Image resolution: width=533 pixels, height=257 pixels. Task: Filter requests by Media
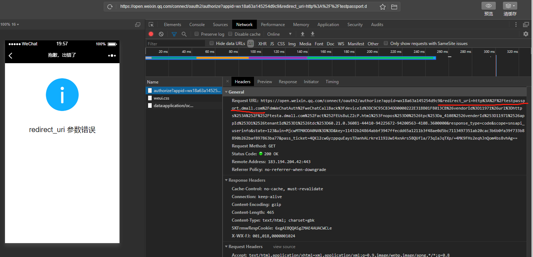tap(305, 44)
